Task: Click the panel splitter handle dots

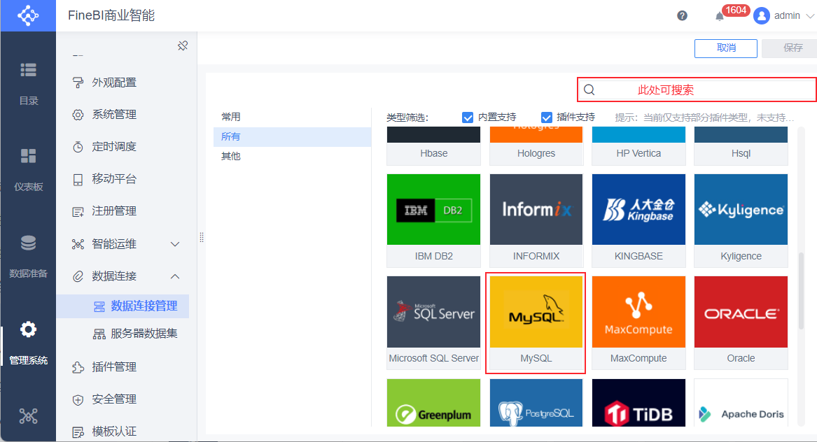Action: point(202,237)
